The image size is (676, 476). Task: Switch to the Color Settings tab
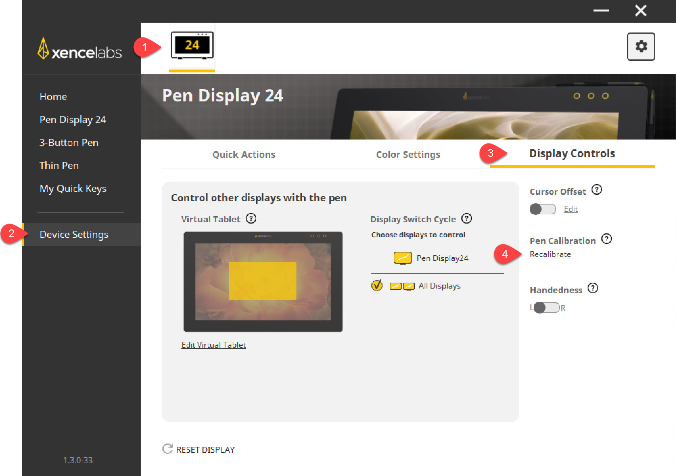[x=408, y=155]
